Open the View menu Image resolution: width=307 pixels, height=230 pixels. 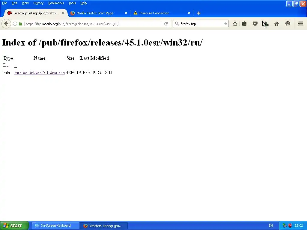click(x=25, y=3)
